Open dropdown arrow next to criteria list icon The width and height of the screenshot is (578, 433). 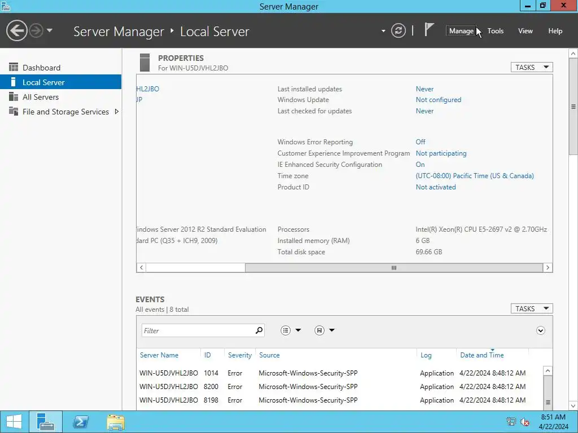[298, 330]
